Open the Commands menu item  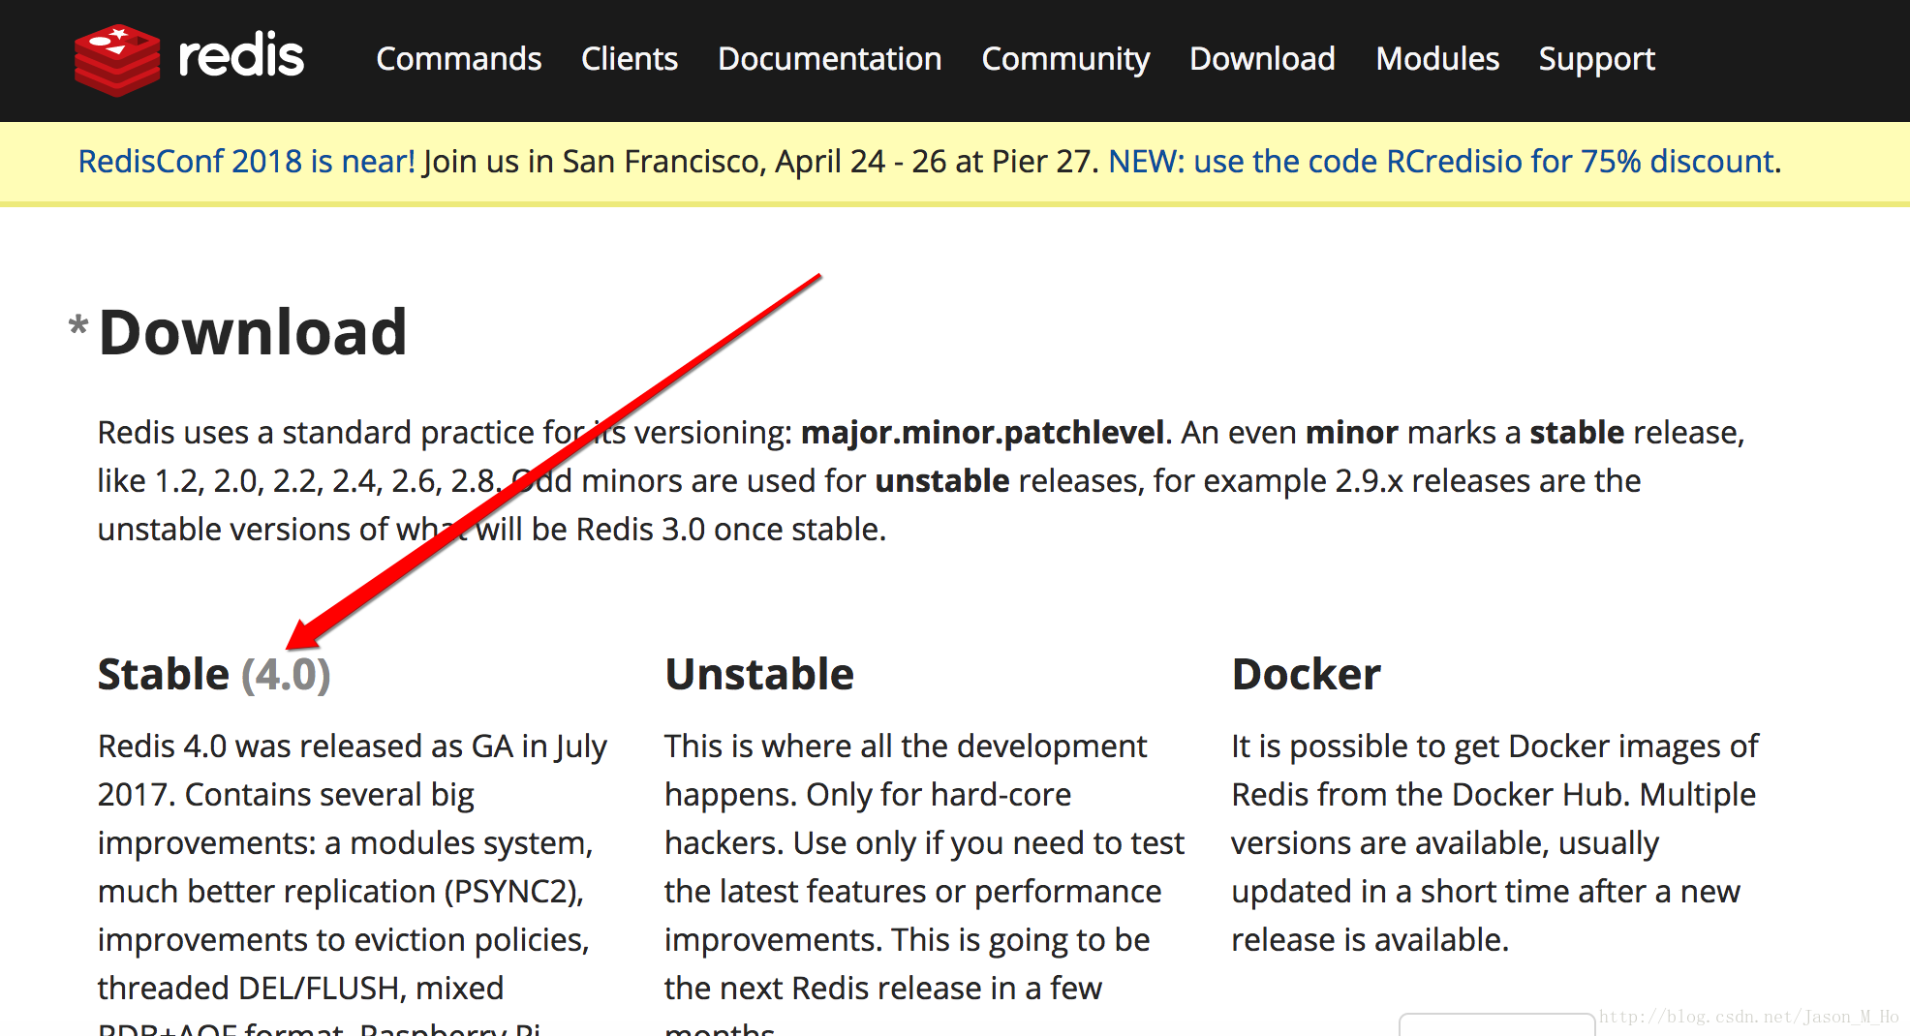[x=458, y=59]
